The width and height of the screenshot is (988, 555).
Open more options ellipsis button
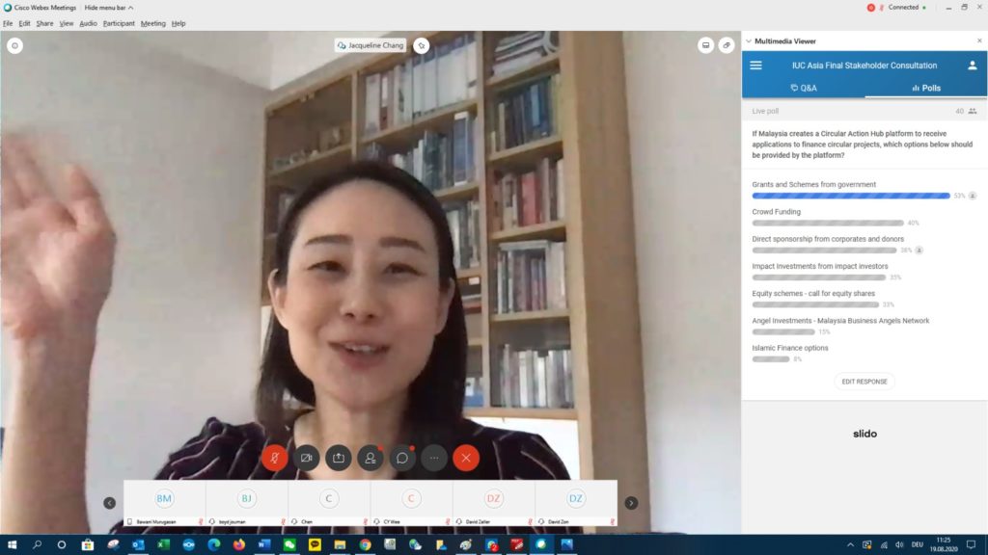point(434,458)
